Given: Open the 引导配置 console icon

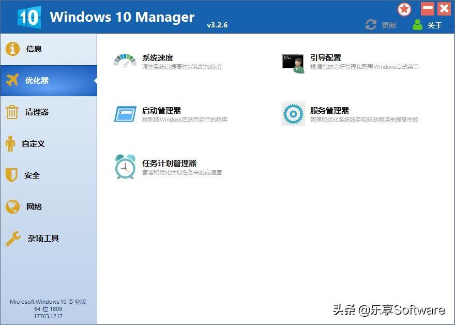Looking at the screenshot, I should [293, 63].
